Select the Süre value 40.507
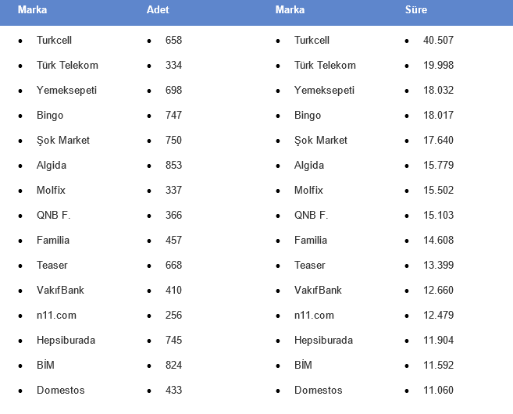 click(x=438, y=41)
